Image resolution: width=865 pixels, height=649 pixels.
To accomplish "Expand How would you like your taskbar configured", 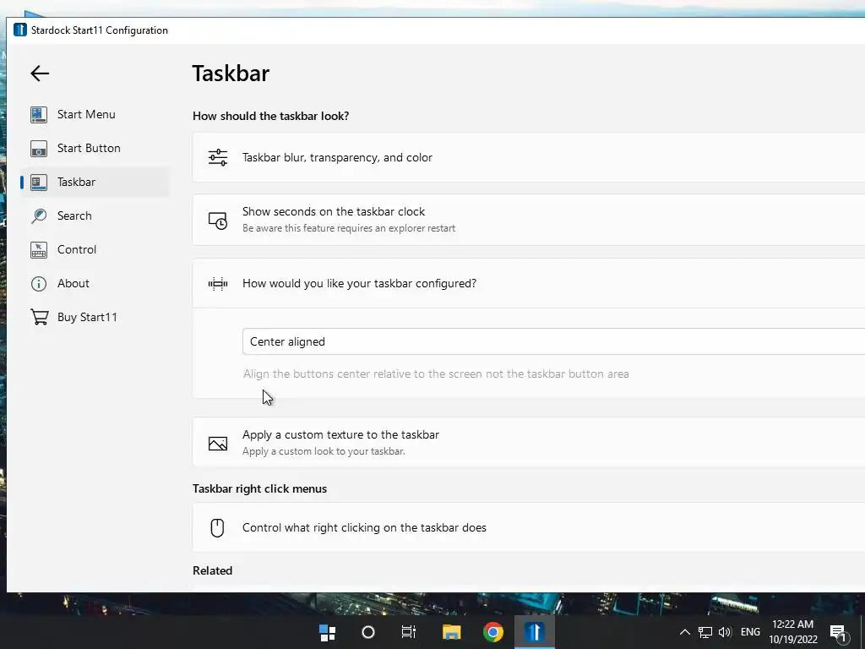I will click(529, 284).
